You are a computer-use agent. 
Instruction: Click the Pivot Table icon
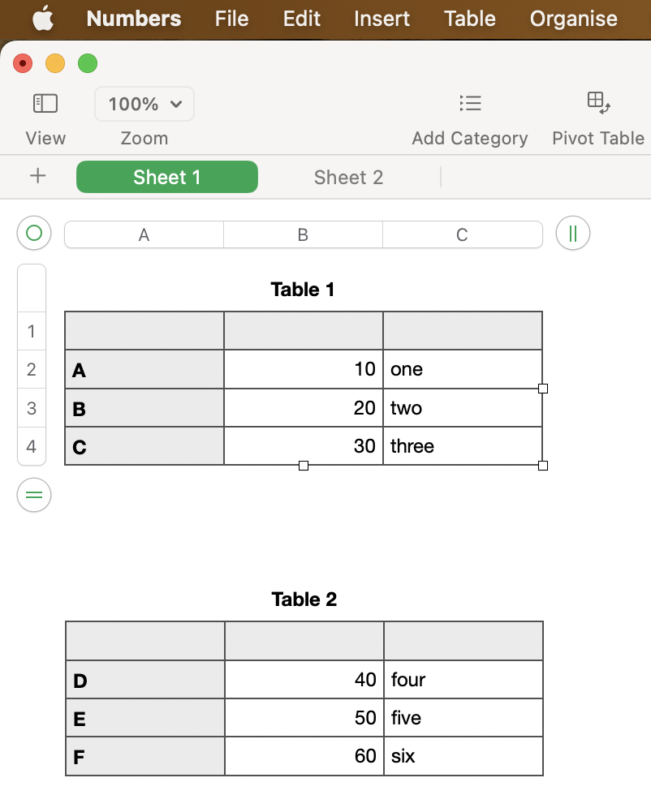tap(598, 102)
